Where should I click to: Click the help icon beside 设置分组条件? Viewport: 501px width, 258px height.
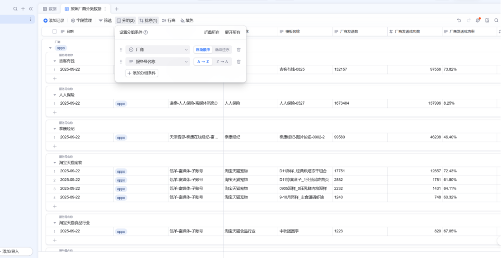coord(146,32)
